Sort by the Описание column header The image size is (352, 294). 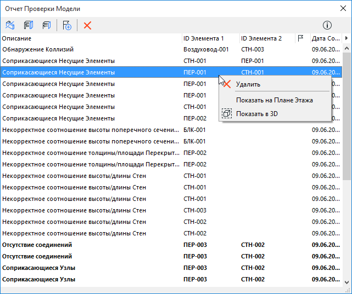91,38
